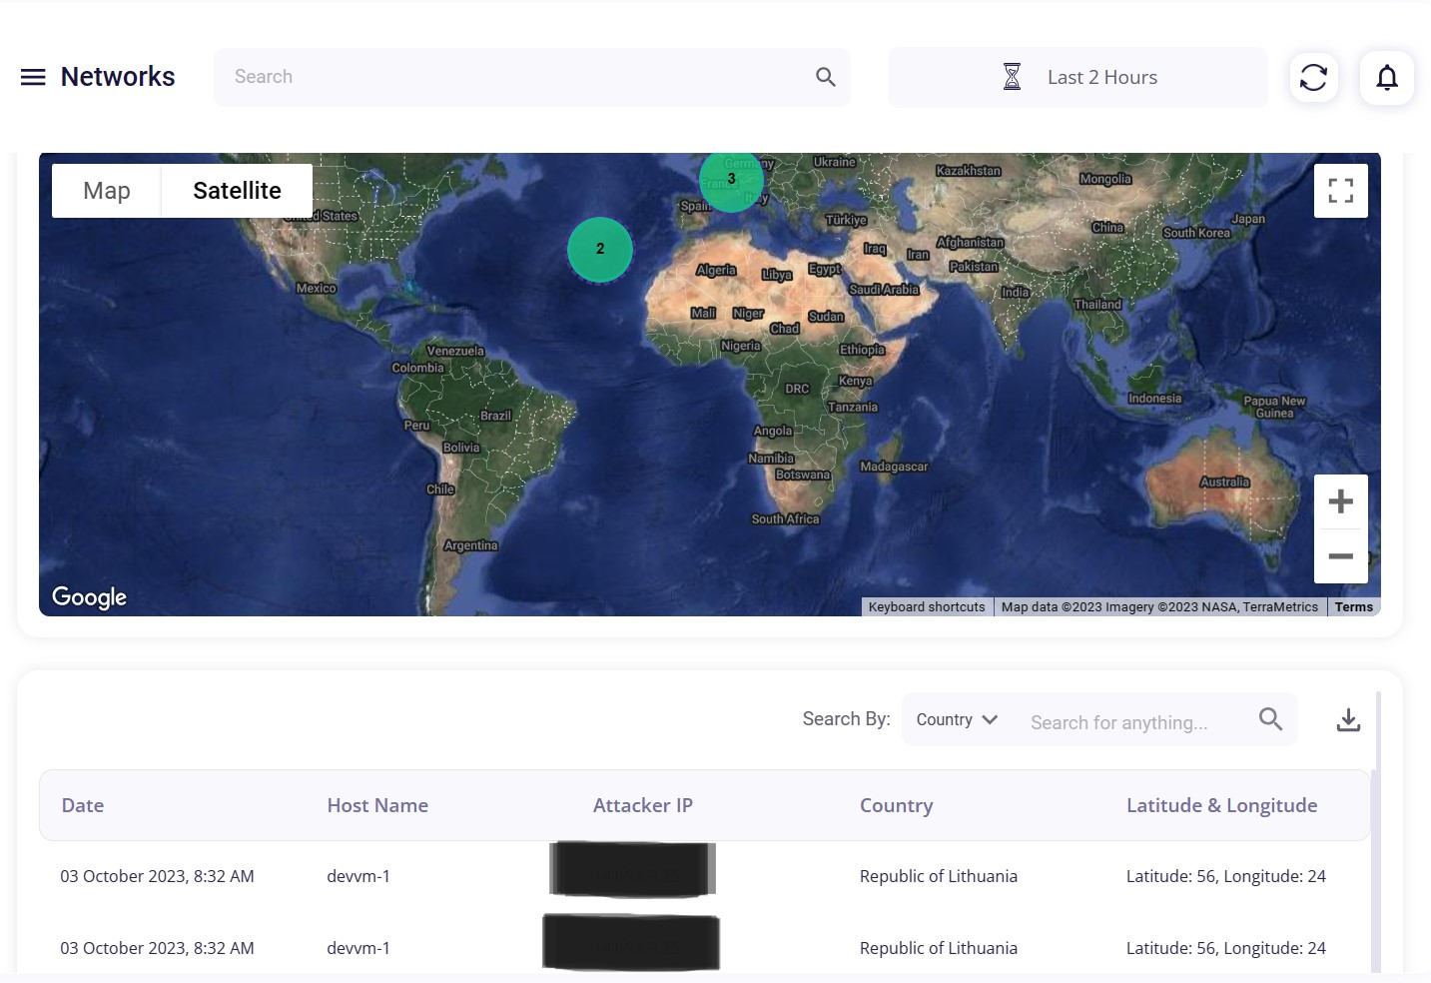The width and height of the screenshot is (1431, 983).
Task: Click the magnifier icon in top search bar
Action: (x=825, y=77)
